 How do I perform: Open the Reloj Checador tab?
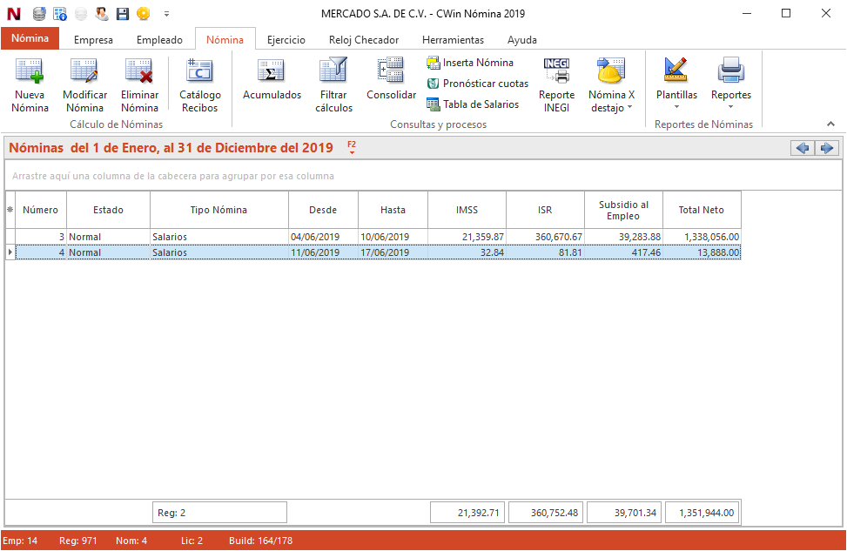pyautogui.click(x=364, y=40)
